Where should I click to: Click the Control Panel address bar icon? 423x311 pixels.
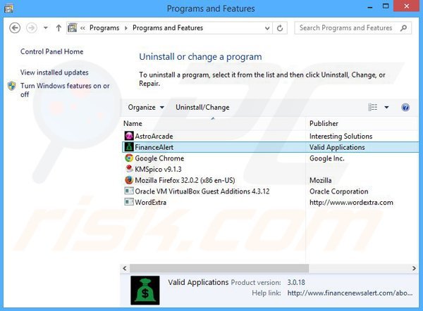(73, 27)
